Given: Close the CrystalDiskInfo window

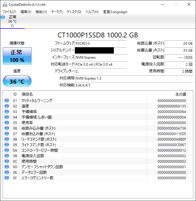Looking at the screenshot, I should point(189,4).
